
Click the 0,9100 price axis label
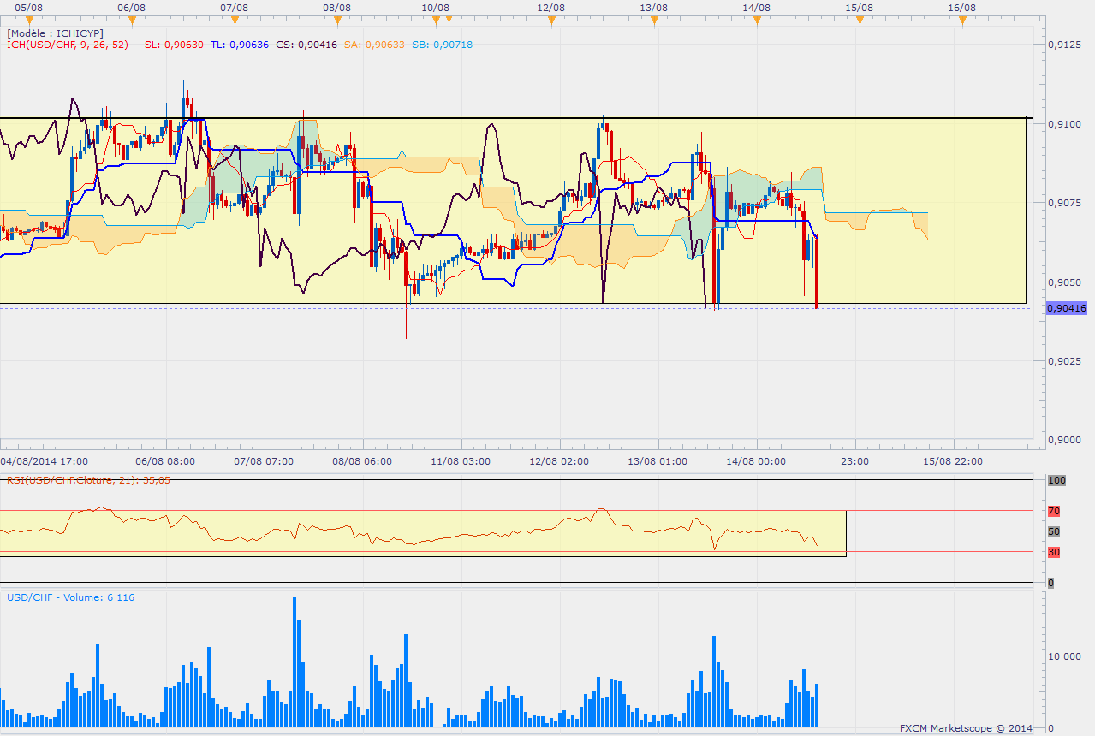click(x=1064, y=124)
